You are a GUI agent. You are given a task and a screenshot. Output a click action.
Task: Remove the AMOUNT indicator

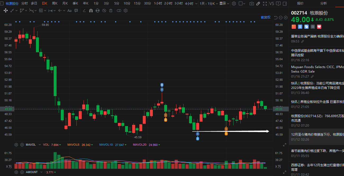(x=22, y=172)
